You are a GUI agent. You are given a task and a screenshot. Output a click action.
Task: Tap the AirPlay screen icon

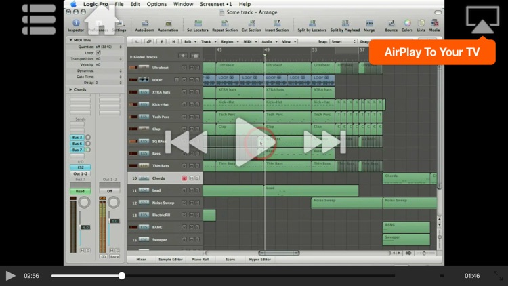tap(482, 20)
